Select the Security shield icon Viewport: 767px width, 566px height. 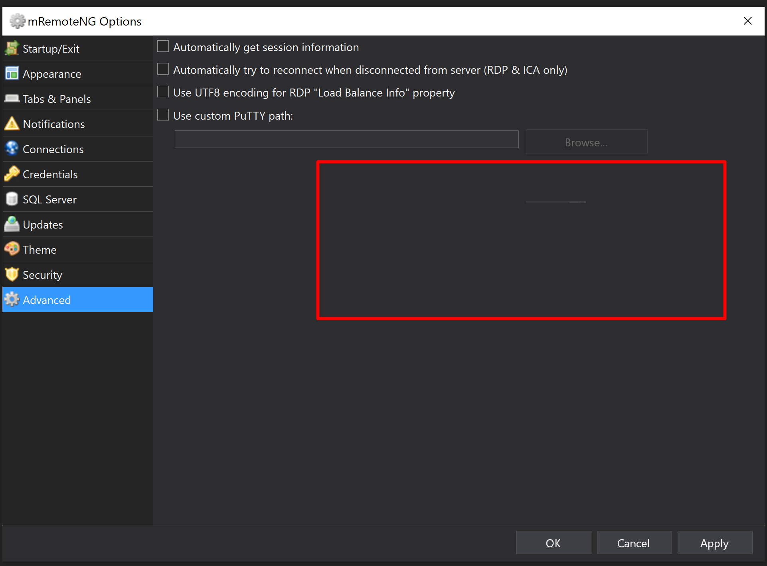point(12,274)
